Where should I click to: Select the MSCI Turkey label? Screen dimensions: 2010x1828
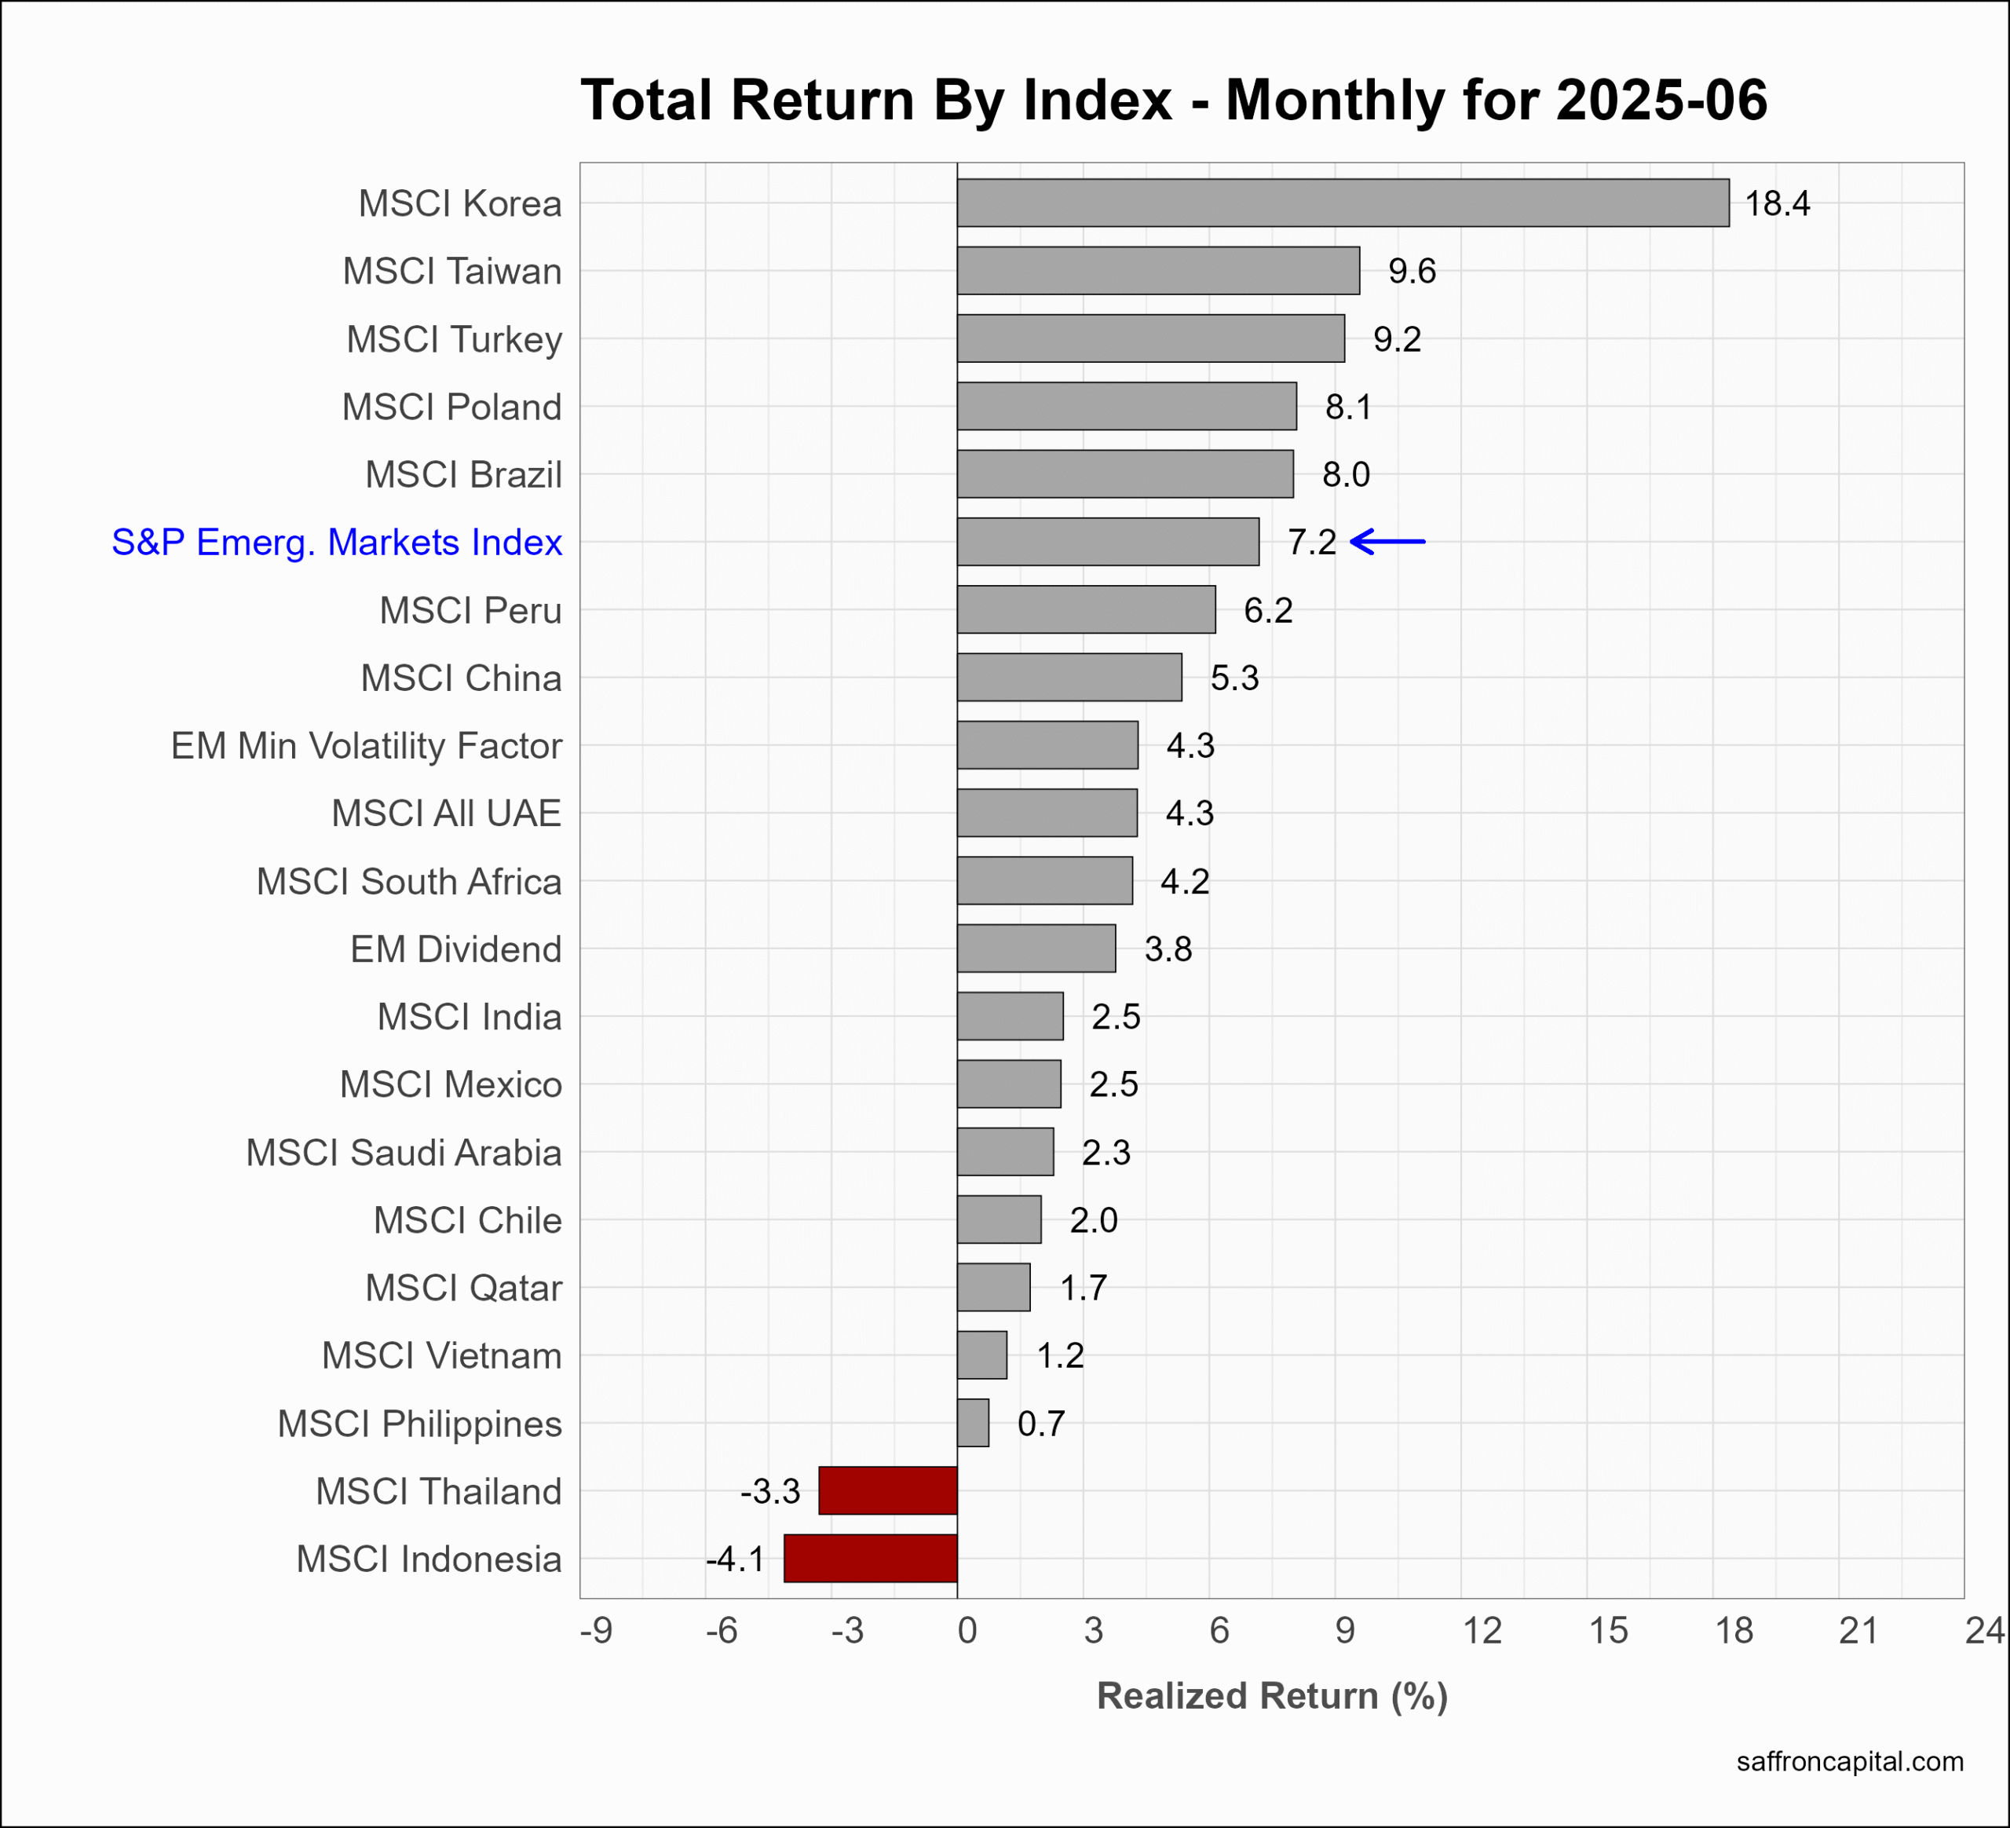[x=454, y=339]
